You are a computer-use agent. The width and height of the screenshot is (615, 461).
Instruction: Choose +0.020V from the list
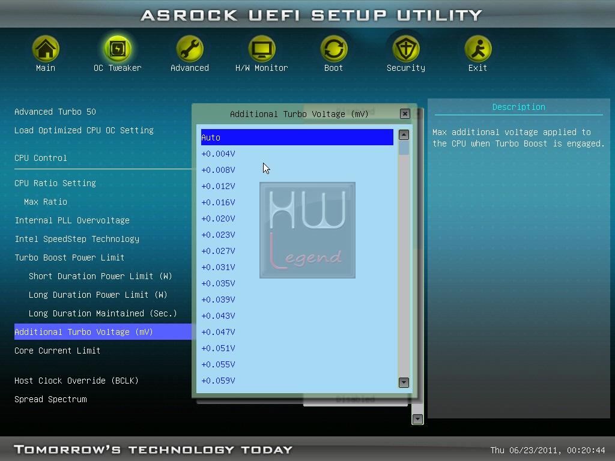pyautogui.click(x=297, y=218)
